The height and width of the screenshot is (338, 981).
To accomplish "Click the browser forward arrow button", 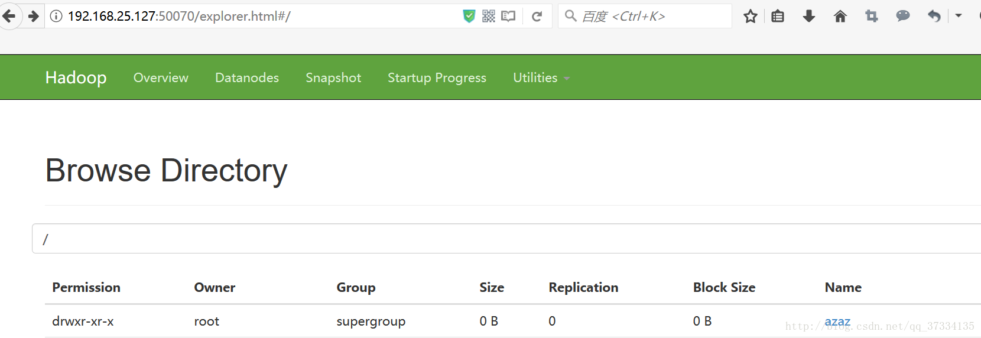I will tap(34, 16).
